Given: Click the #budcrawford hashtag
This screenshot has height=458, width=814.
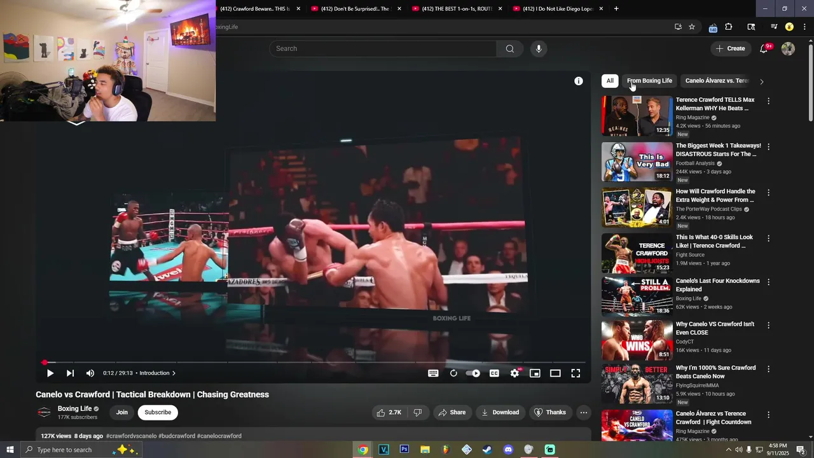Looking at the screenshot, I should (x=177, y=436).
